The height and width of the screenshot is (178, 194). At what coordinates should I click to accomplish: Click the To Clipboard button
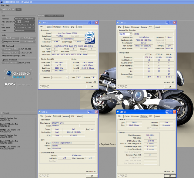[x=28, y=38]
